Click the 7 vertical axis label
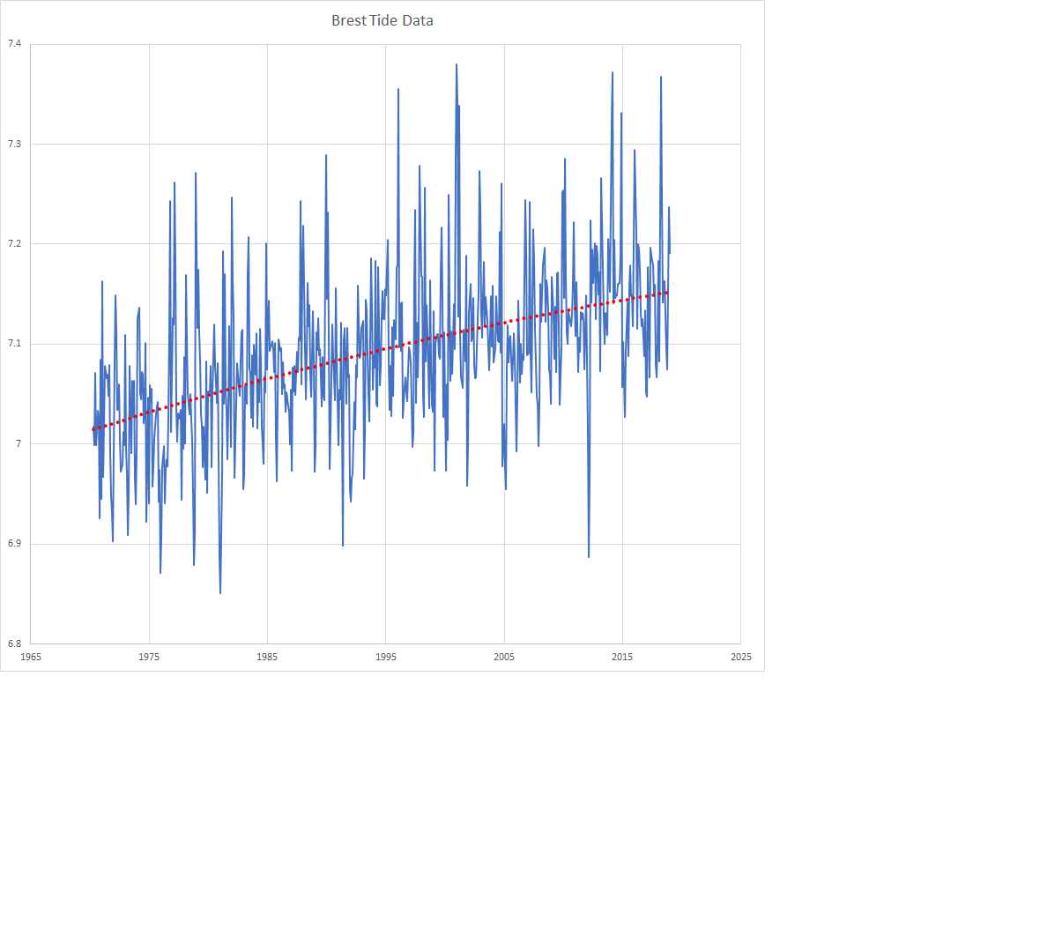This screenshot has height=952, width=1062. pyautogui.click(x=18, y=443)
